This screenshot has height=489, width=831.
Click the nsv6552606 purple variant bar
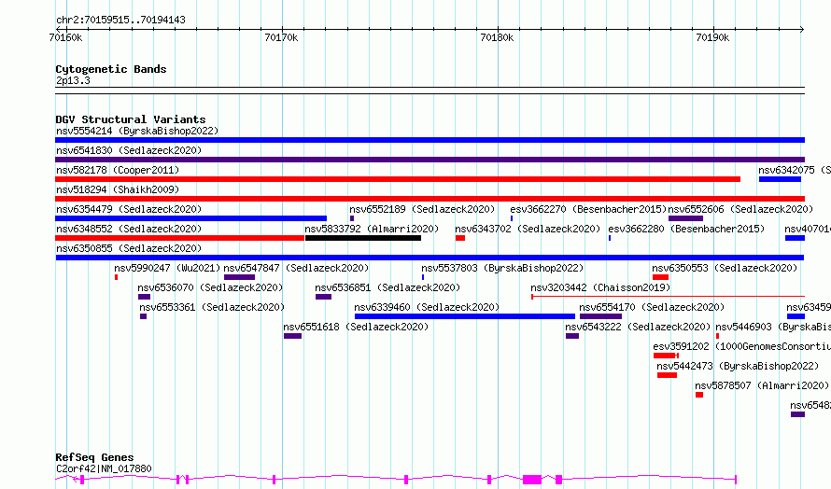[685, 218]
